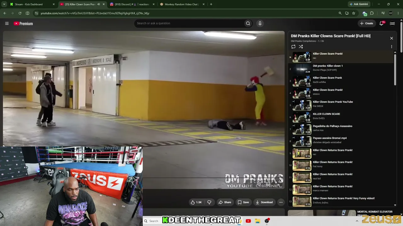Click the Create button
Viewport: 403px width, 226px height.
(x=367, y=23)
